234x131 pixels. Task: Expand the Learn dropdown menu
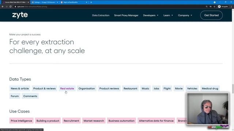[x=168, y=15]
